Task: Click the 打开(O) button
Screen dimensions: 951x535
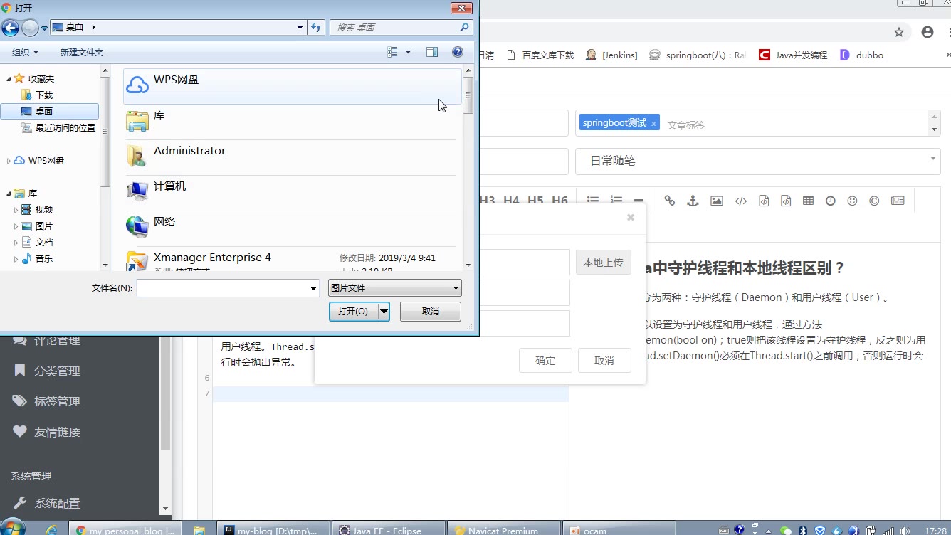Action: tap(354, 312)
